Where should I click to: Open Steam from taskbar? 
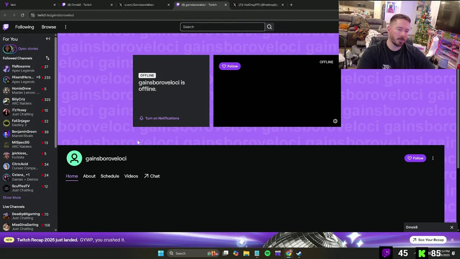click(x=299, y=253)
